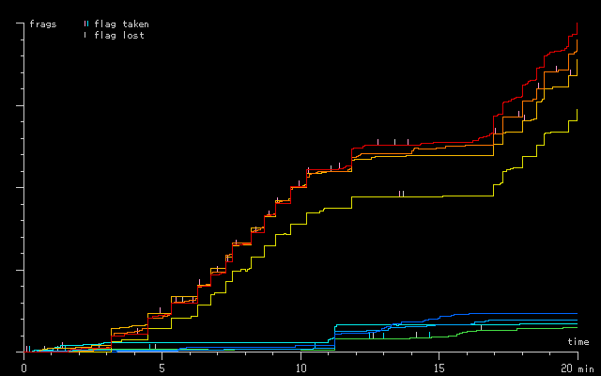Click the 'flag taken' legend marker icon
The height and width of the screenshot is (376, 601).
coord(85,23)
